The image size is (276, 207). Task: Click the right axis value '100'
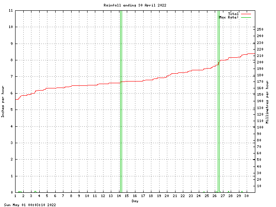260,127
